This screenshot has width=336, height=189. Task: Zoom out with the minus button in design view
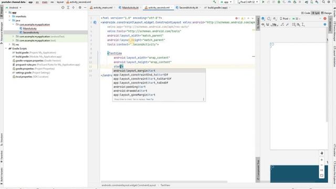click(x=322, y=165)
